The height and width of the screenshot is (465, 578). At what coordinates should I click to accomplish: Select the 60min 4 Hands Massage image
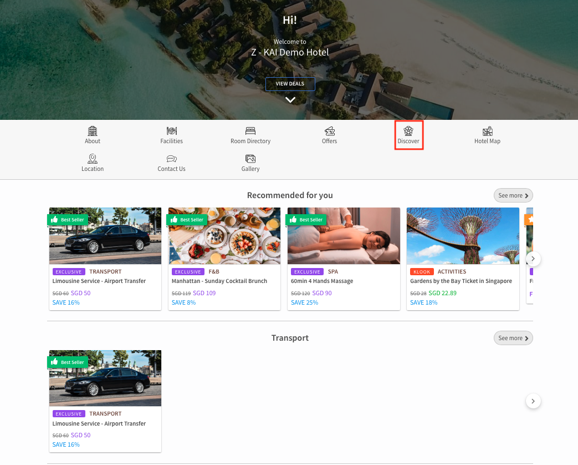tap(344, 236)
